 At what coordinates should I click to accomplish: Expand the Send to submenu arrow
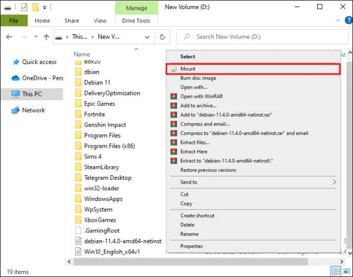(334, 182)
